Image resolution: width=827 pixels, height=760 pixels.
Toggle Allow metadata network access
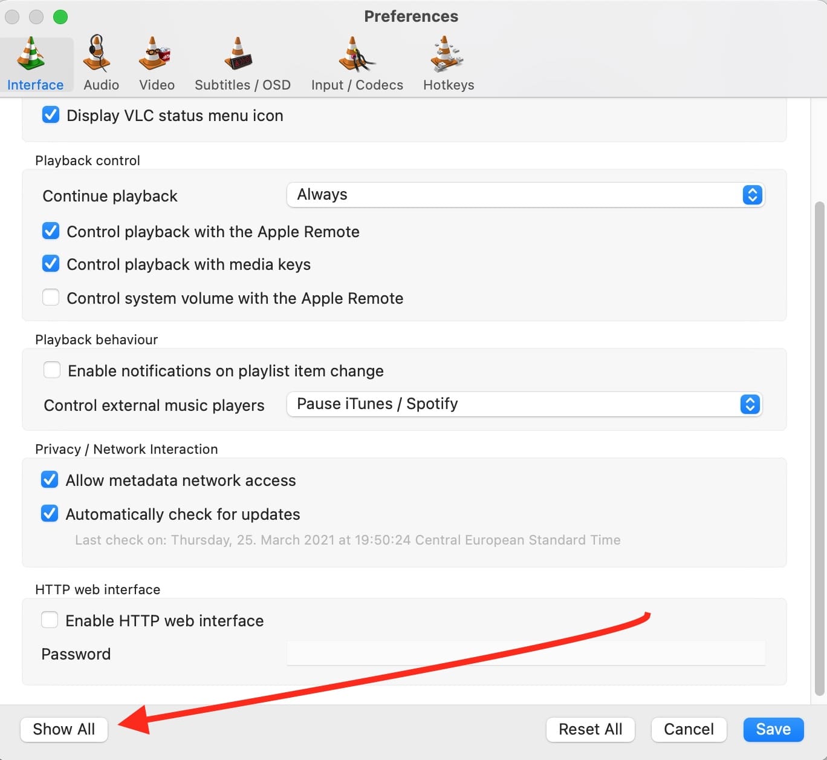[x=50, y=480]
